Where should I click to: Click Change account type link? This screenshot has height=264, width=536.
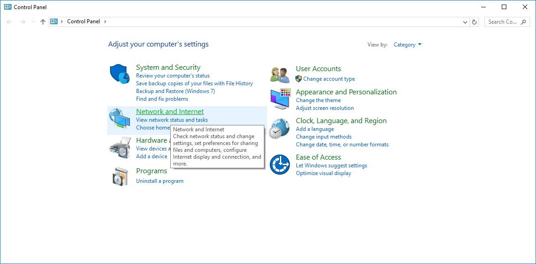click(329, 79)
